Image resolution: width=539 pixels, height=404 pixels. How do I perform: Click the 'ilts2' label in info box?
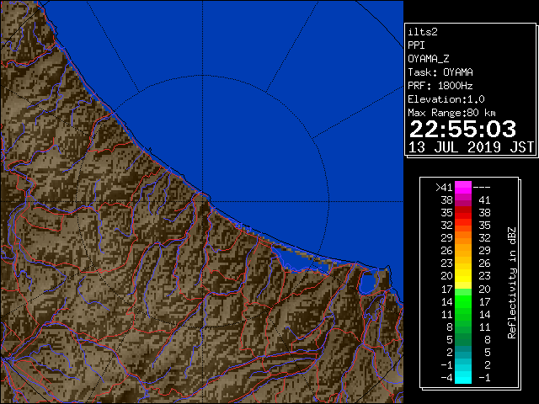[x=423, y=32]
